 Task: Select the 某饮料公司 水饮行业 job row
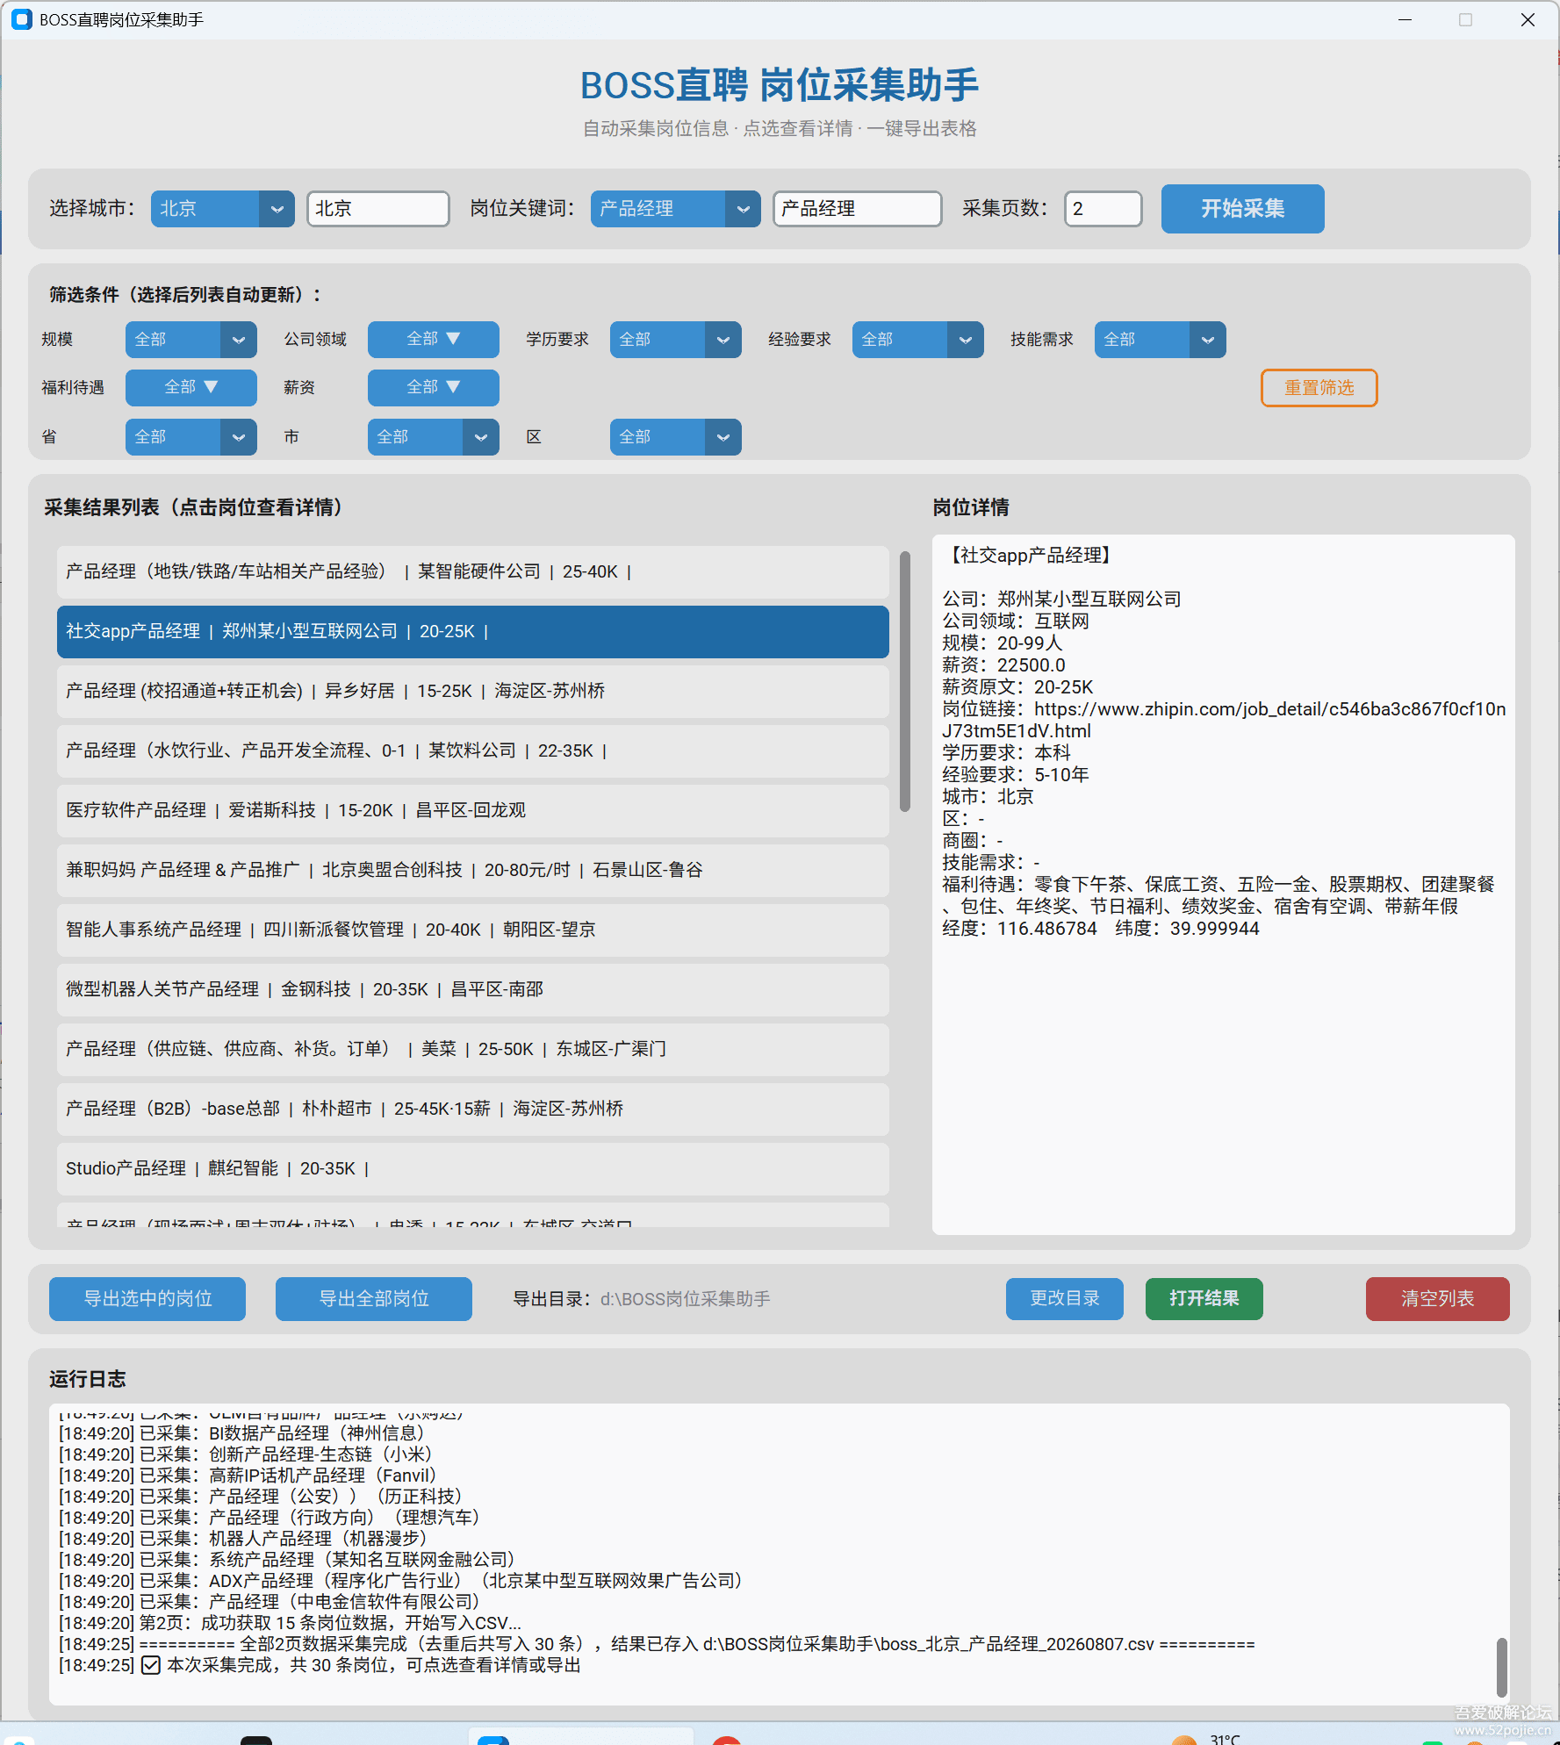click(472, 751)
